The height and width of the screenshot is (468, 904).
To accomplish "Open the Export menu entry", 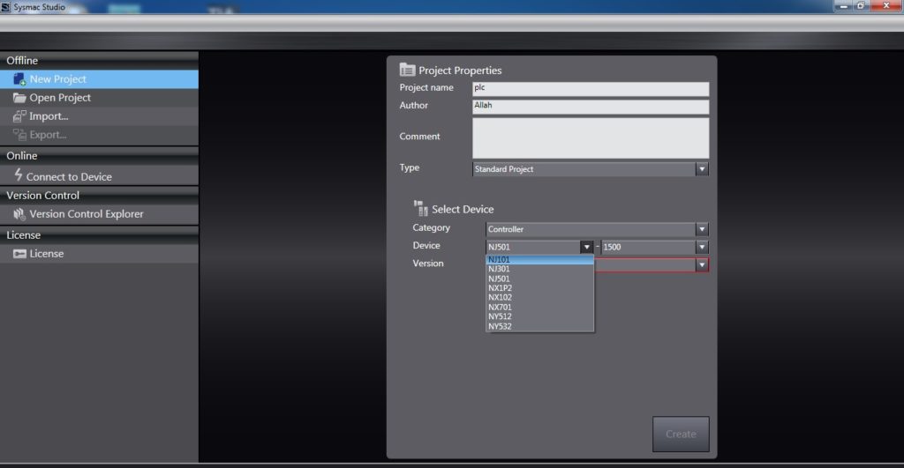I will coord(48,135).
